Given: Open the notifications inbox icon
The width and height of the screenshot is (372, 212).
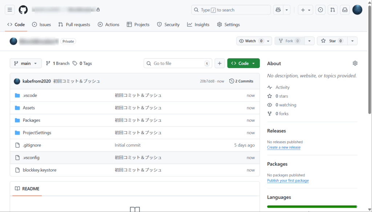Looking at the screenshot, I should click(344, 10).
